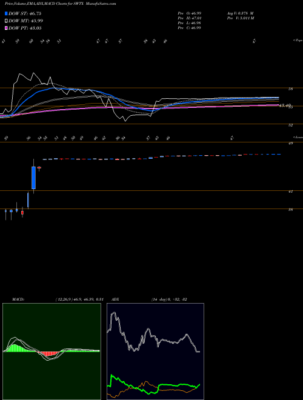The width and height of the screenshot is (303, 400).
Task: Click the 'Pre C: 46.99' close value
Action: click(189, 28)
